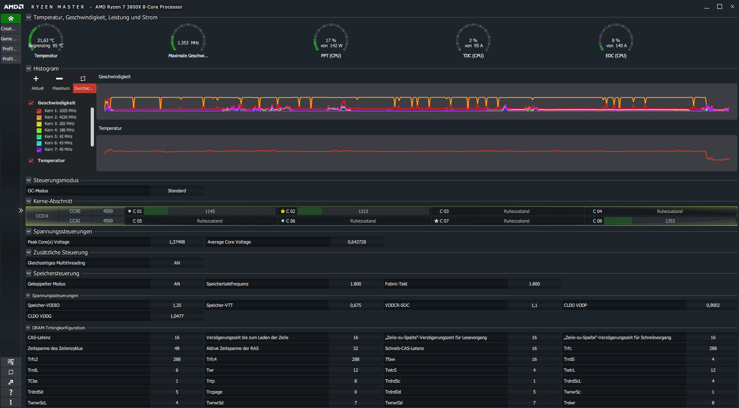
Task: Click the OC-Modus Standard value
Action: click(177, 191)
